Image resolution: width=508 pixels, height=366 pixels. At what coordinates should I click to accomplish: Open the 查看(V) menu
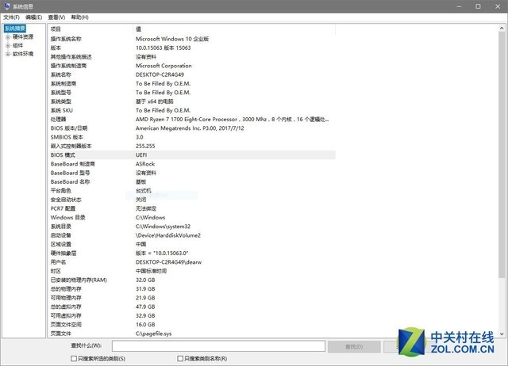pos(56,17)
